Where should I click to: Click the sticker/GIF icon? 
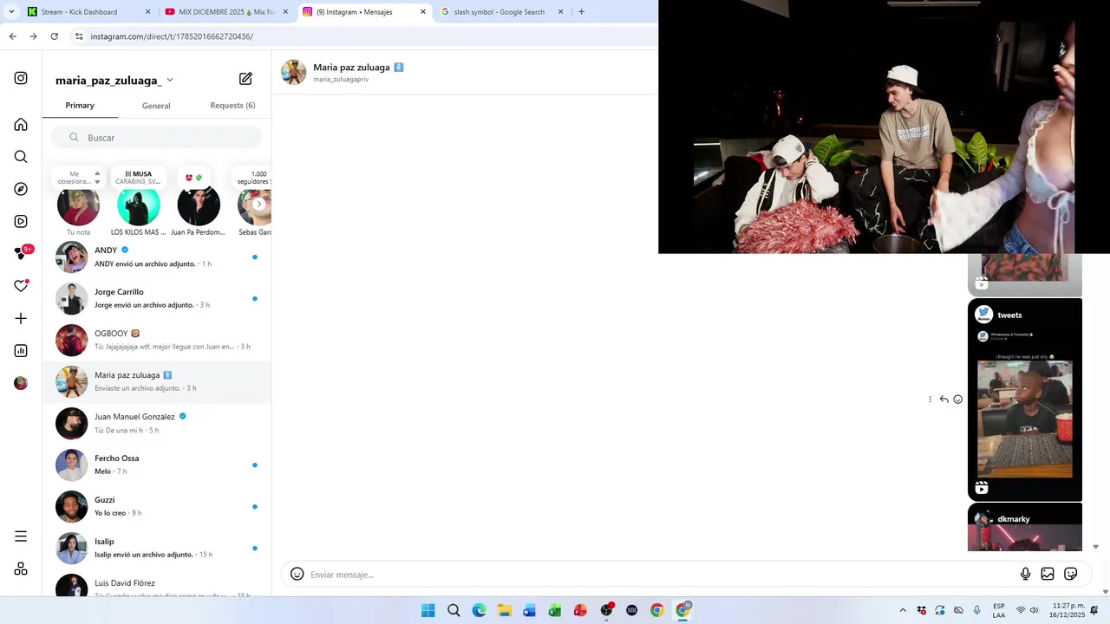pos(1071,574)
